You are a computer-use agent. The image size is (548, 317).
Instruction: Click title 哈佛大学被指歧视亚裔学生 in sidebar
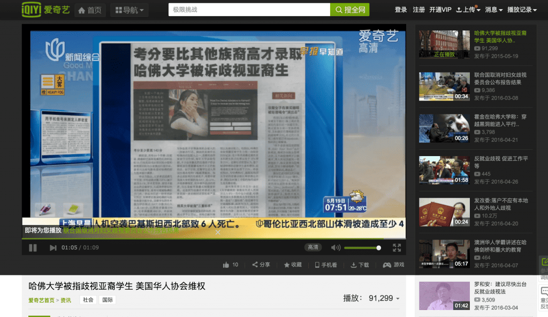coord(500,37)
